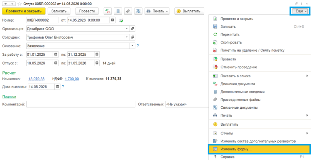Open the related documents toolbar icon
This screenshot has width=311, height=160.
click(138, 11)
